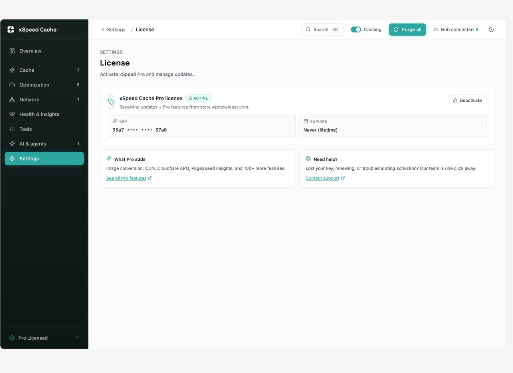This screenshot has height=373, width=513.
Task: Click the Settings gear icon in sidebar
Action: point(12,159)
